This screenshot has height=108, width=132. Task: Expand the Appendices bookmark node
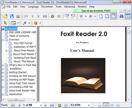(3, 95)
